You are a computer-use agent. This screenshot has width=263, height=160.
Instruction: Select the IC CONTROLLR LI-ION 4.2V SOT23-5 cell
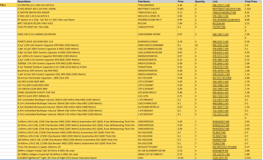coord(77,5)
